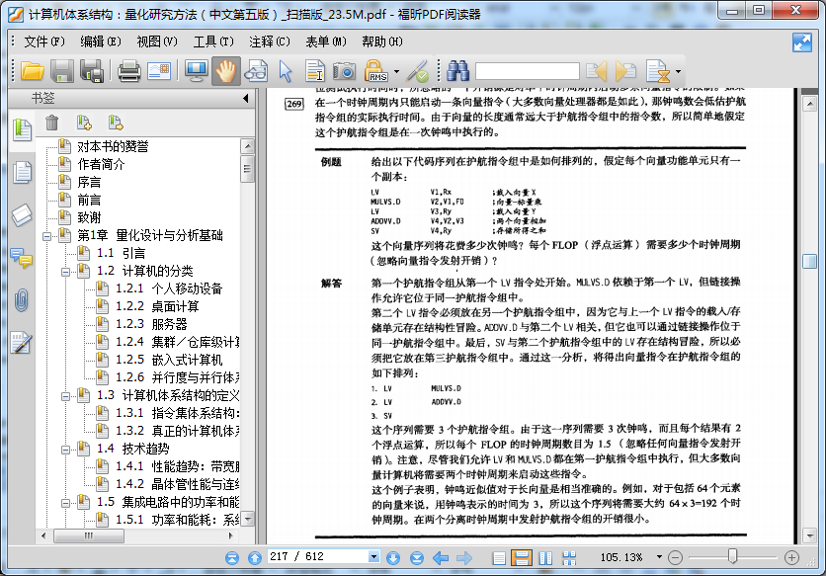Image resolution: width=826 pixels, height=576 pixels.
Task: Switch to single page layout
Action: point(499,558)
